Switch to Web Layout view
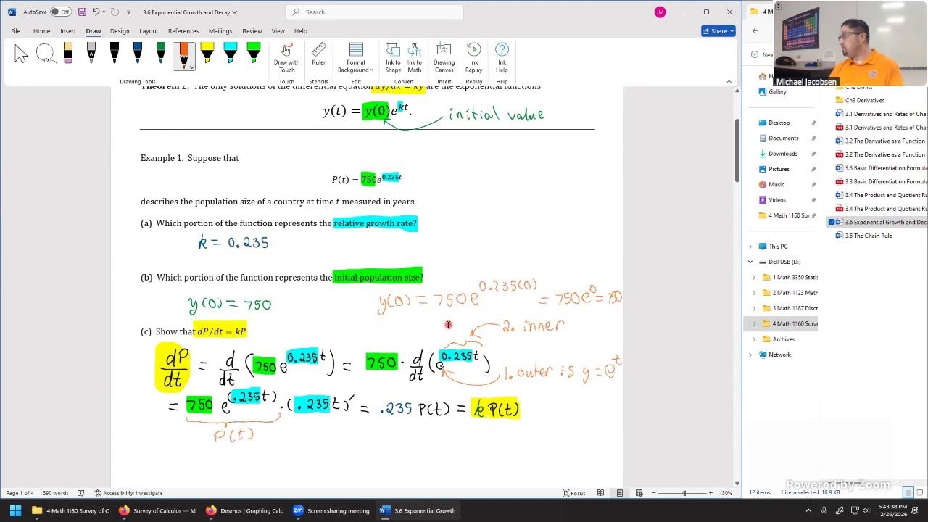Image resolution: width=928 pixels, height=522 pixels. coord(639,493)
